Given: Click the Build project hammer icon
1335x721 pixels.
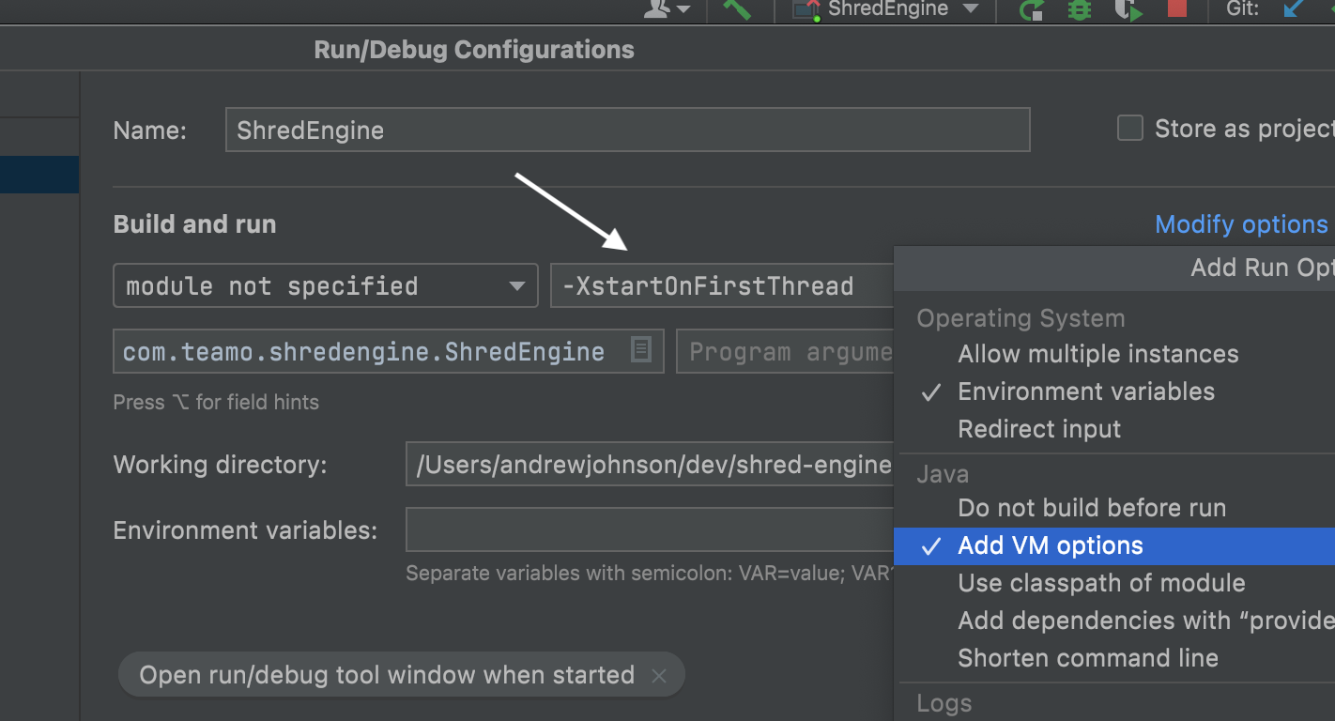Looking at the screenshot, I should coord(737,9).
